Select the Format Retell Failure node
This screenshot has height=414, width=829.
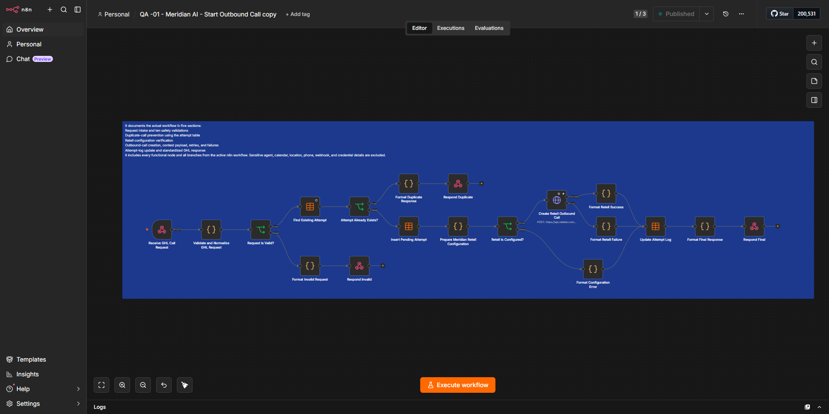click(x=606, y=226)
